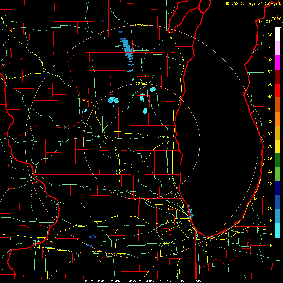Click the bright orange legend swatch

pyautogui.click(x=278, y=119)
